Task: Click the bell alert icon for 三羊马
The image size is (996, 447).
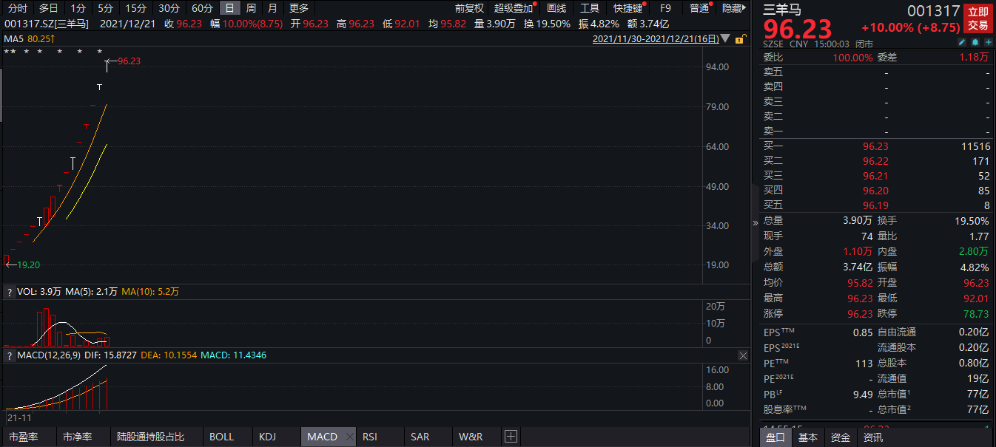Action: [x=975, y=43]
